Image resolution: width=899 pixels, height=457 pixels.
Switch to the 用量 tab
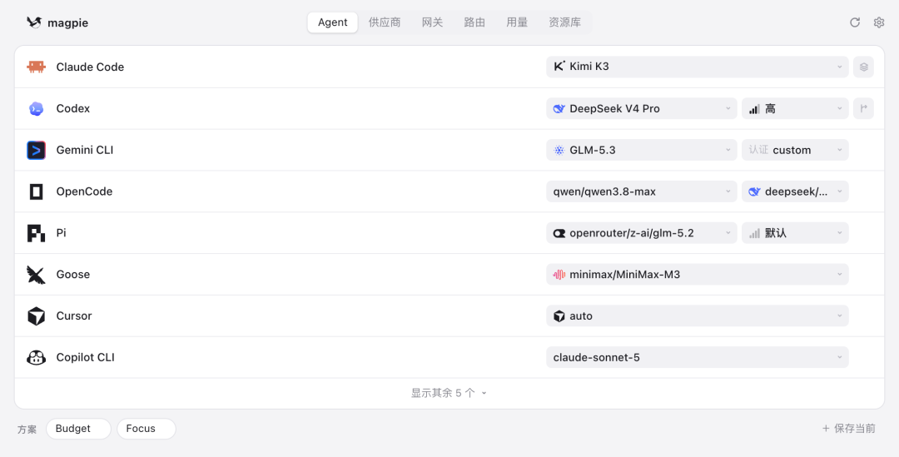click(x=517, y=22)
